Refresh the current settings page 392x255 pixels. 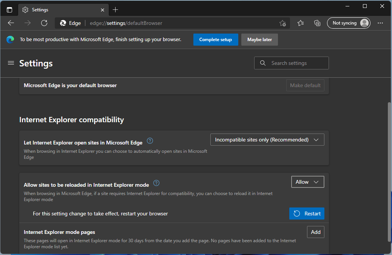click(x=44, y=23)
